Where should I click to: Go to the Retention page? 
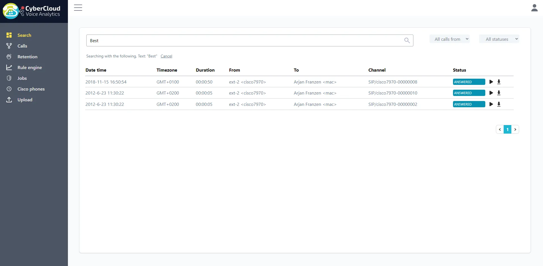(x=27, y=57)
